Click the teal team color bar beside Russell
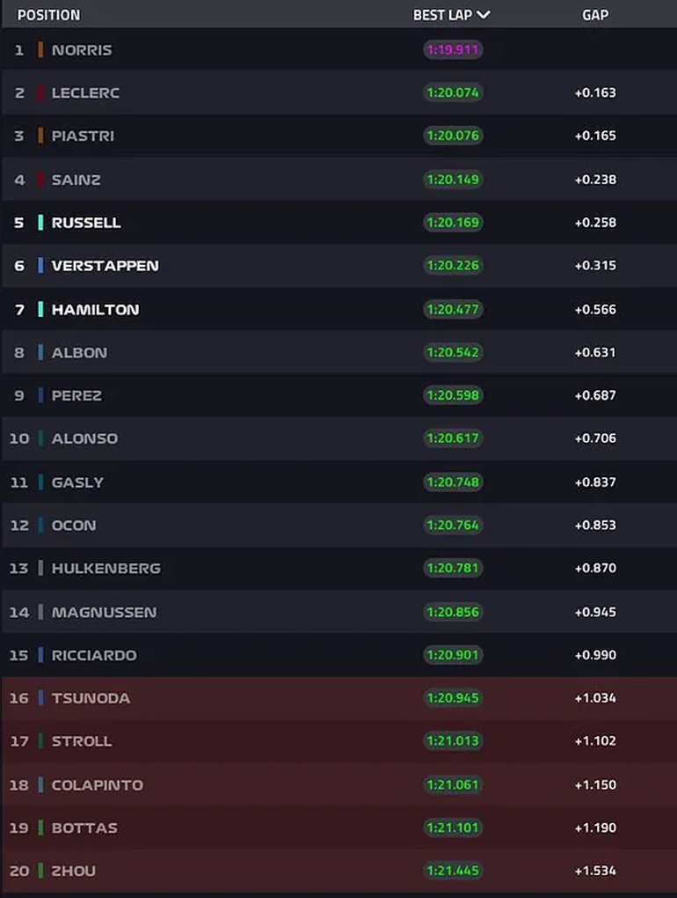The width and height of the screenshot is (677, 898). click(40, 223)
